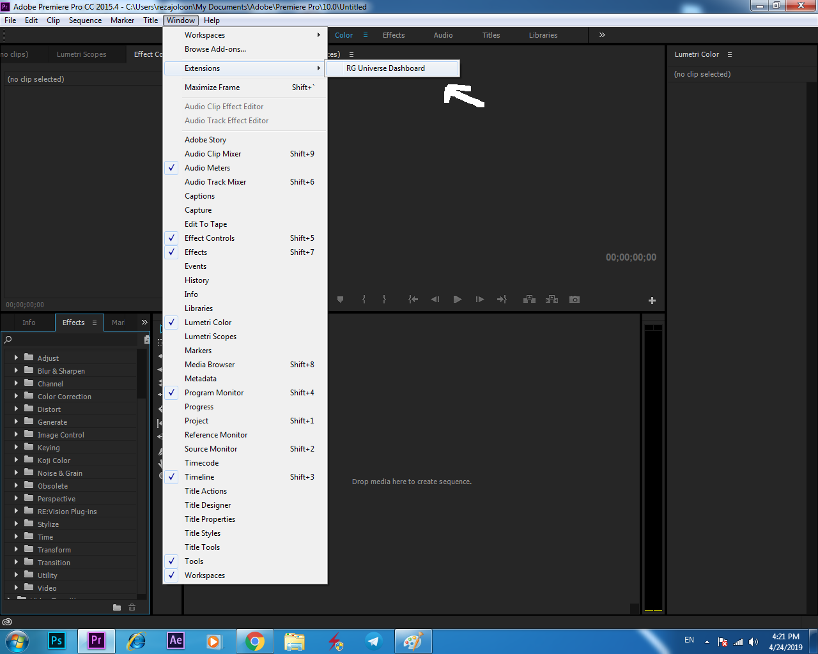818x654 pixels.
Task: Click the Delete trash icon in Effects panel
Action: click(x=132, y=607)
